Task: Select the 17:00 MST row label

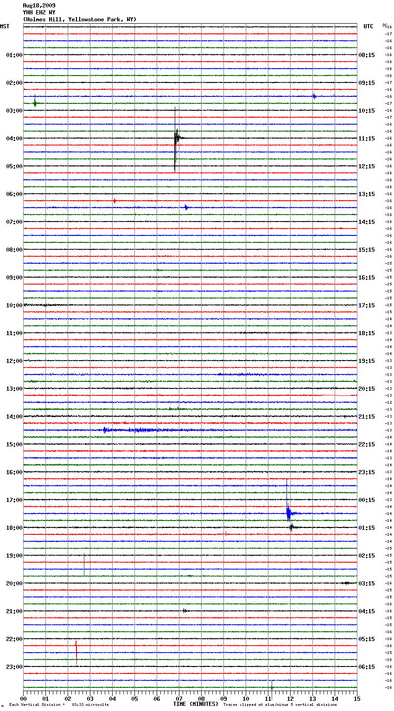Action: 14,500
